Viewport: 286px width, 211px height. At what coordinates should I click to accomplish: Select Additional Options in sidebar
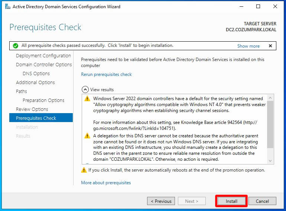coord(35,83)
